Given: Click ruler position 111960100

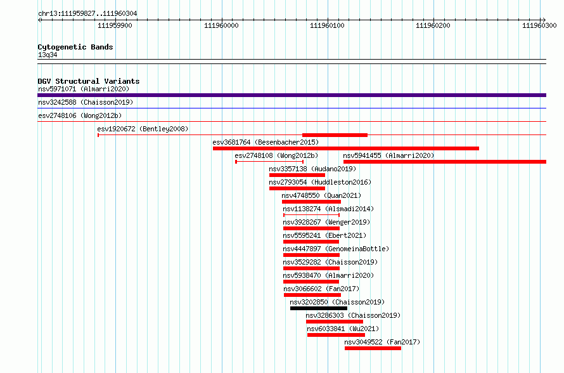Looking at the screenshot, I should tap(328, 25).
